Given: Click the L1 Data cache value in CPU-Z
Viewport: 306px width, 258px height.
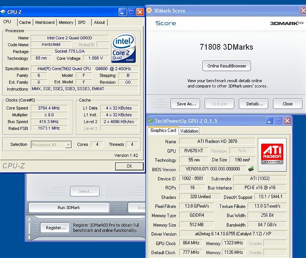Looking at the screenshot, I should click(119, 108).
